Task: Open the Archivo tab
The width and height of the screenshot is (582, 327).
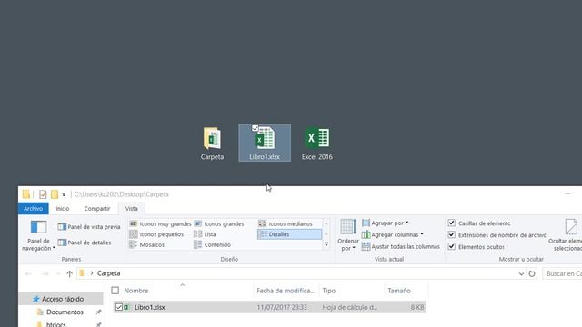Action: coord(33,209)
